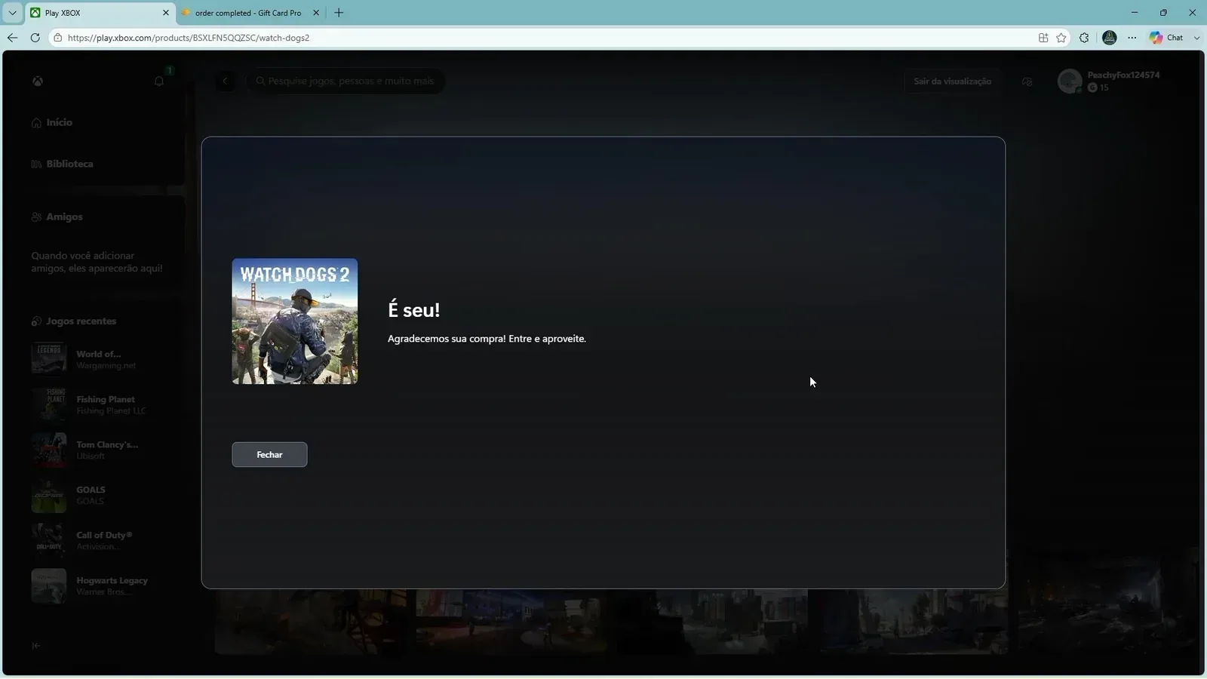
Task: Click the address bar URL
Action: click(189, 38)
